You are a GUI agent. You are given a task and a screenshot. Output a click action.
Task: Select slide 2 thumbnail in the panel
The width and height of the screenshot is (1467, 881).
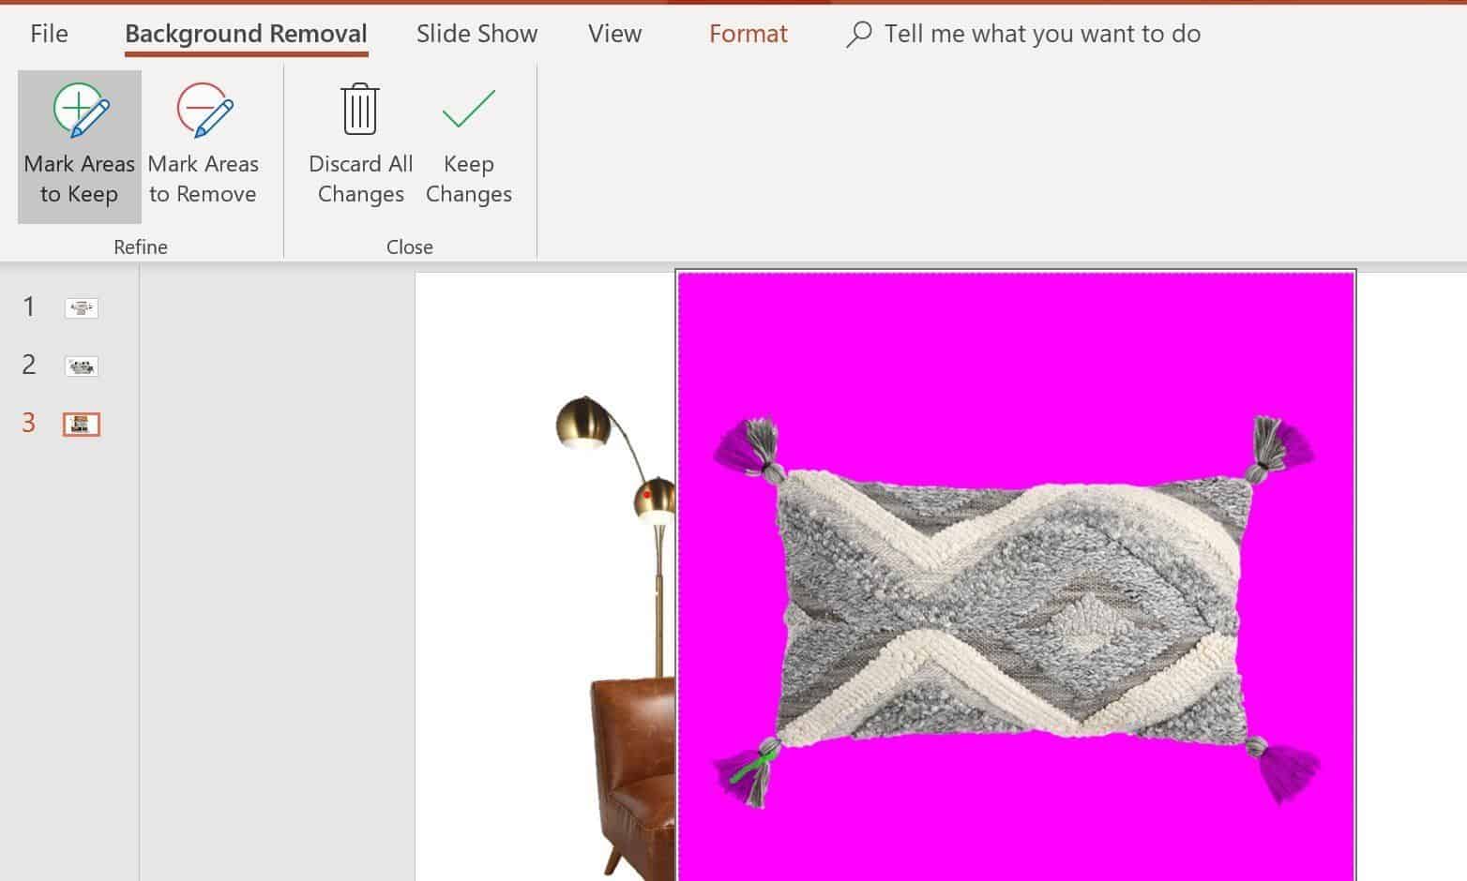[x=81, y=366]
